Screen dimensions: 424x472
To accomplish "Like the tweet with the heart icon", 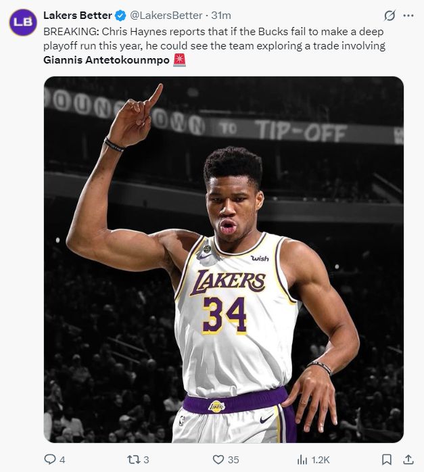I will pos(218,459).
